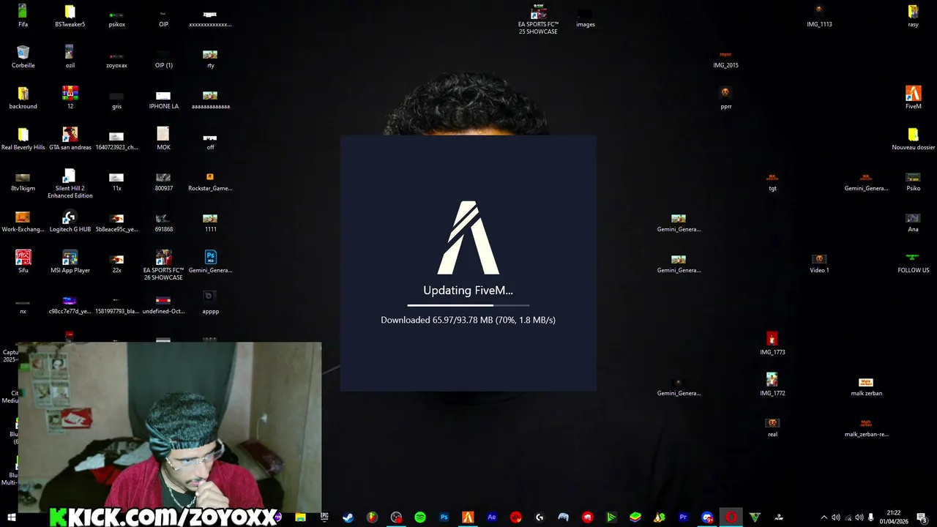Switch to Photoshop in the taskbar
Screen dimensions: 937x527
coord(444,517)
